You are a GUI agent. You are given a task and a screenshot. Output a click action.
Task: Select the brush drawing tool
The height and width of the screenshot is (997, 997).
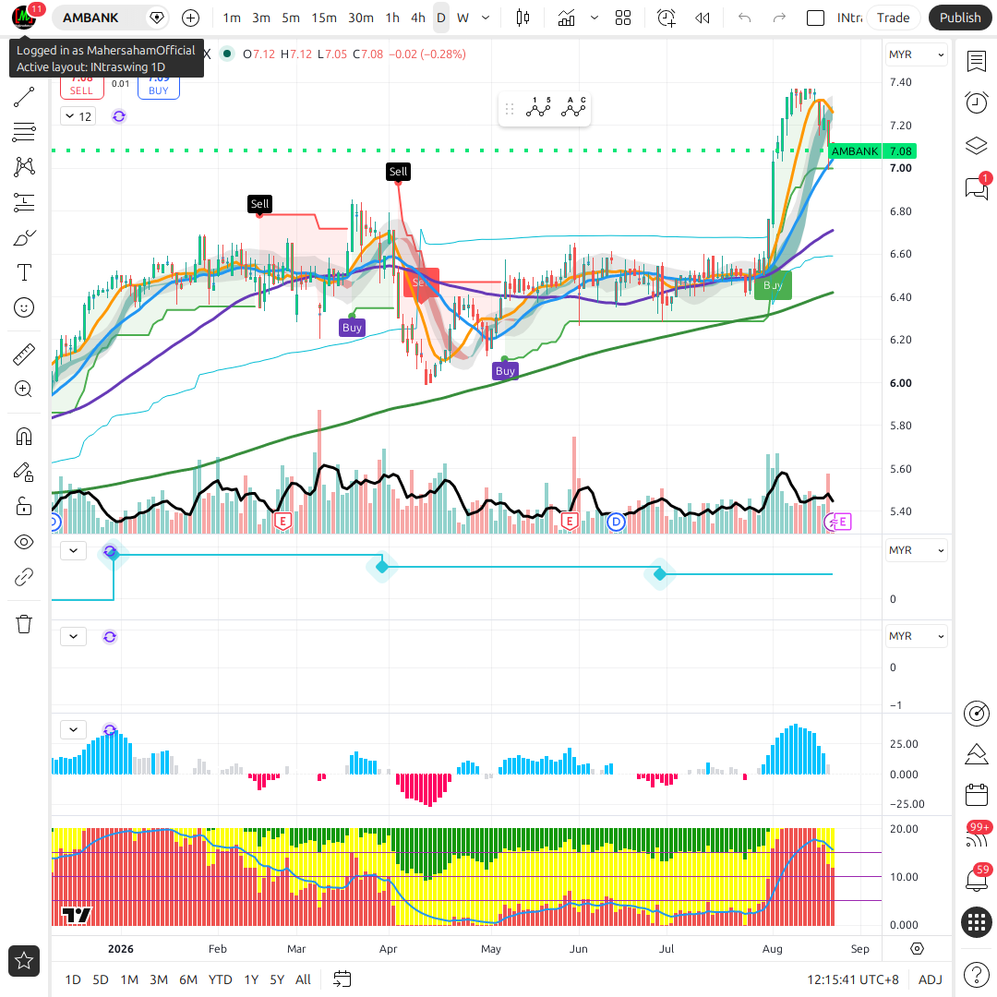click(x=24, y=238)
